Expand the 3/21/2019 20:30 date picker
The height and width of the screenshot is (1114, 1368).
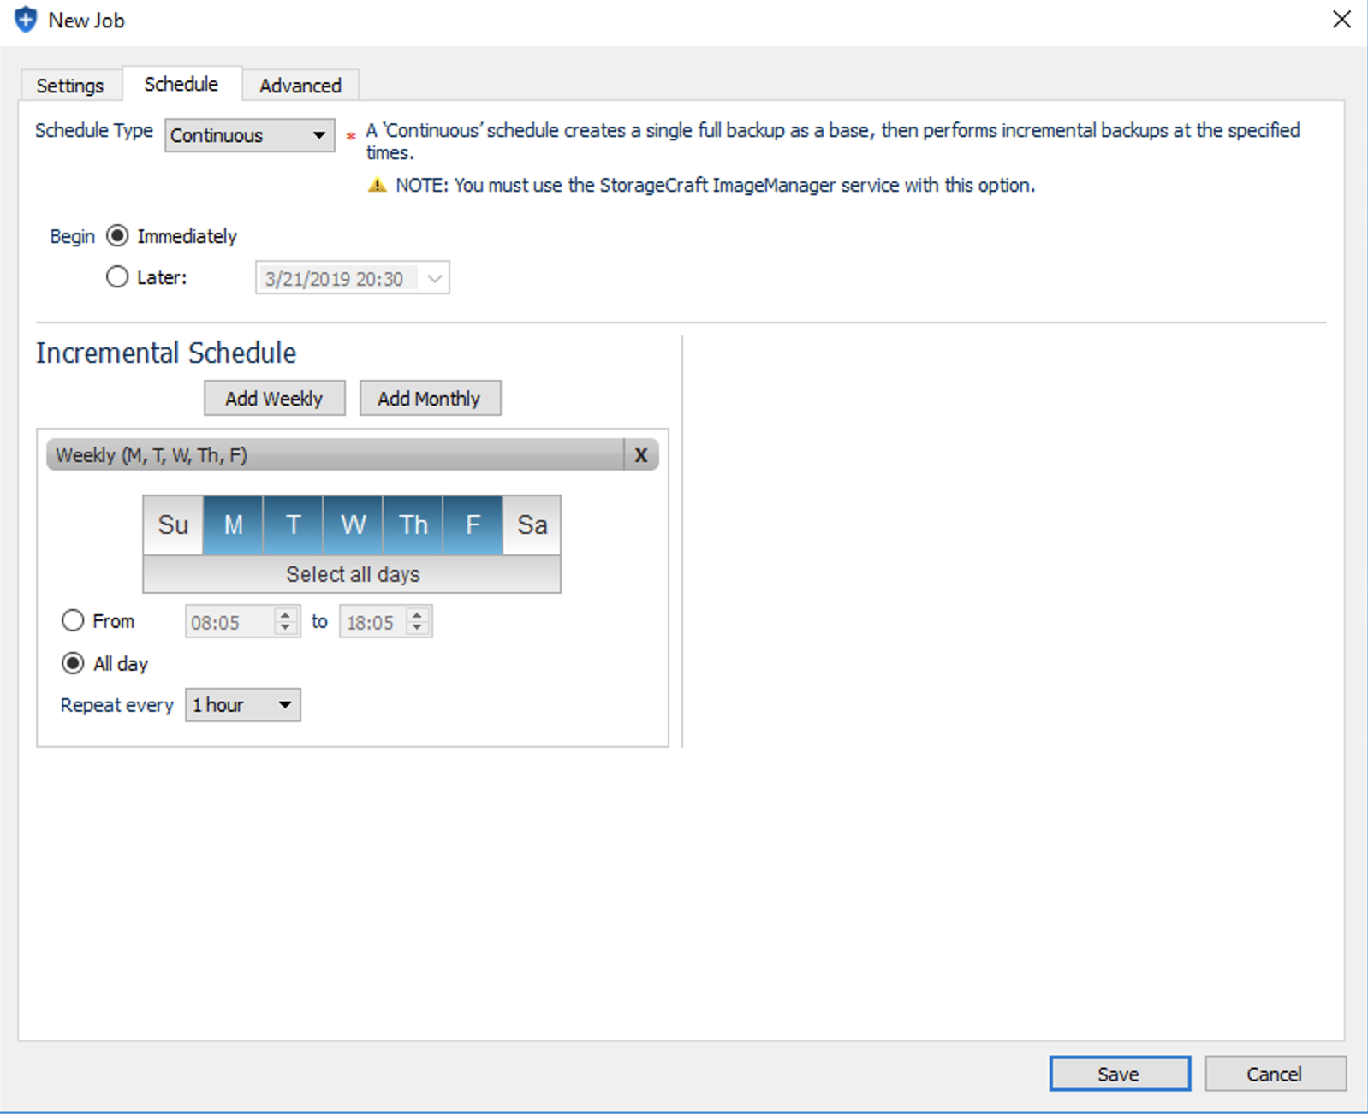tap(435, 278)
